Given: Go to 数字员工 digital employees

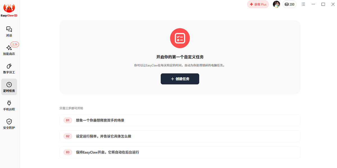Looking at the screenshot, I should [9, 69].
